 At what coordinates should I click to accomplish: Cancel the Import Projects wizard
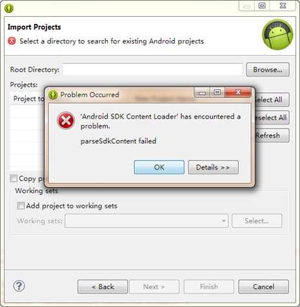(264, 286)
